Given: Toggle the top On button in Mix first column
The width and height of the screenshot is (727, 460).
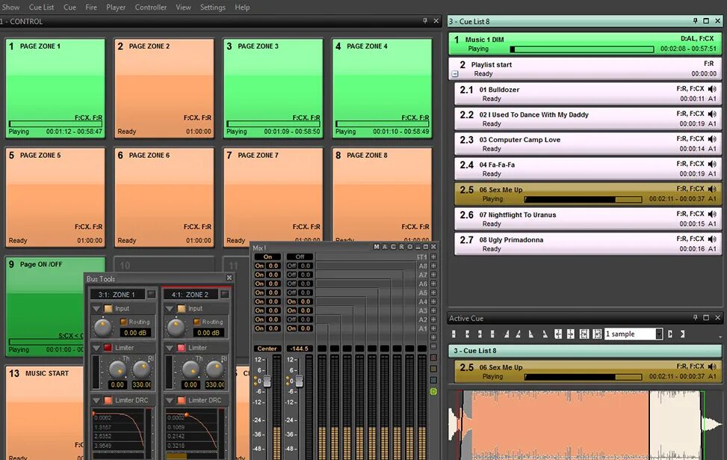Looking at the screenshot, I should pyautogui.click(x=267, y=257).
